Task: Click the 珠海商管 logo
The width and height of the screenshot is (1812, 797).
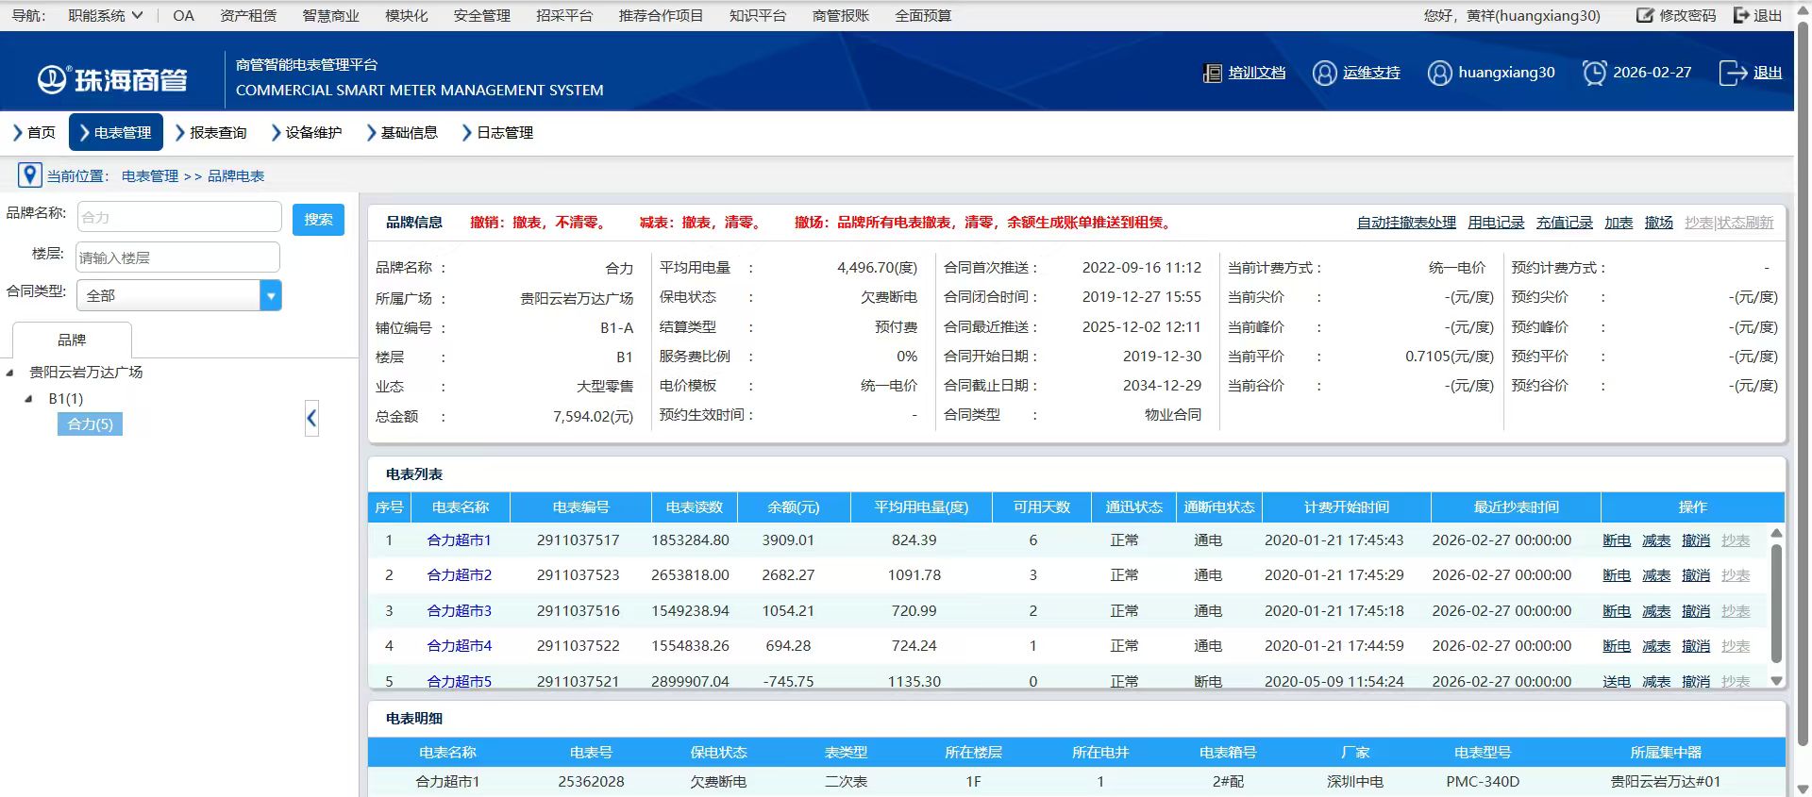Action: 112,79
